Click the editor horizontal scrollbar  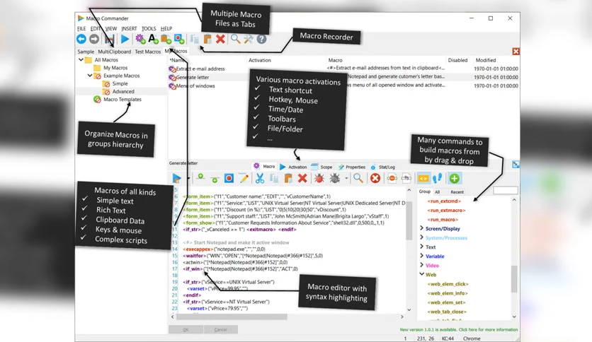click(x=232, y=317)
